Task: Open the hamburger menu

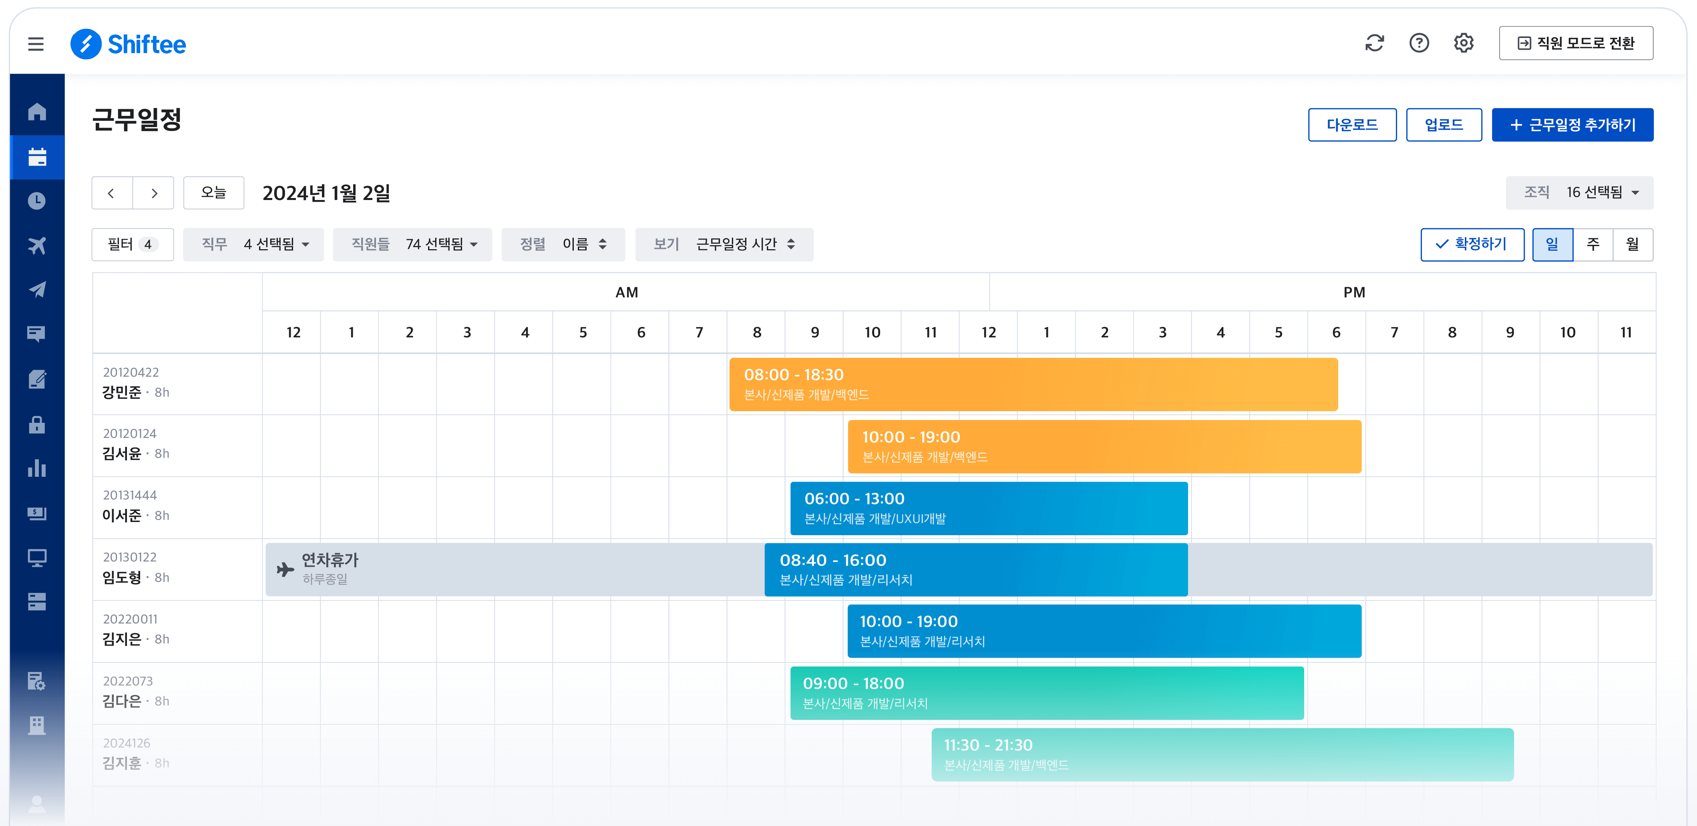Action: [36, 44]
